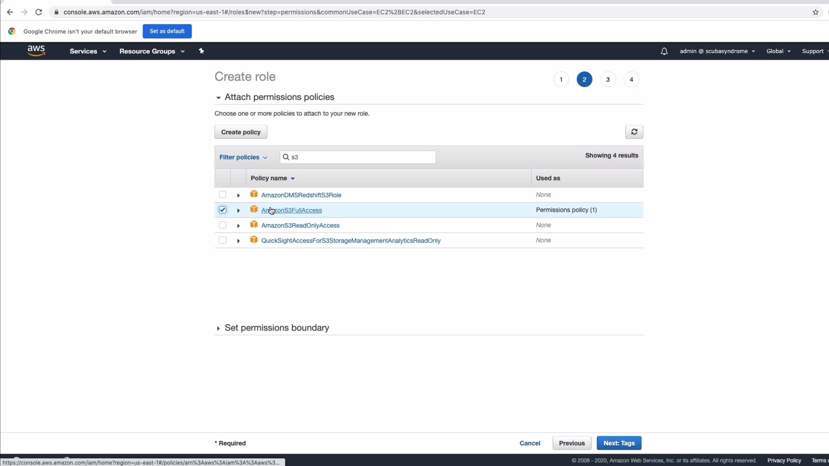Viewport: 829px width, 466px height.
Task: Select the QuickSightAccessForS3StorageManagementAnalyticsReadOnly checkbox
Action: coord(222,240)
